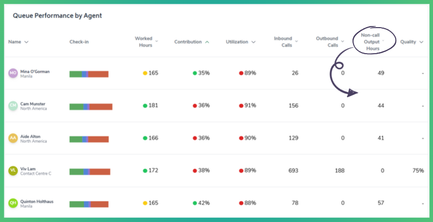Click red dot beside Cam Munster's 36%
This screenshot has width=433, height=222.
pyautogui.click(x=195, y=106)
